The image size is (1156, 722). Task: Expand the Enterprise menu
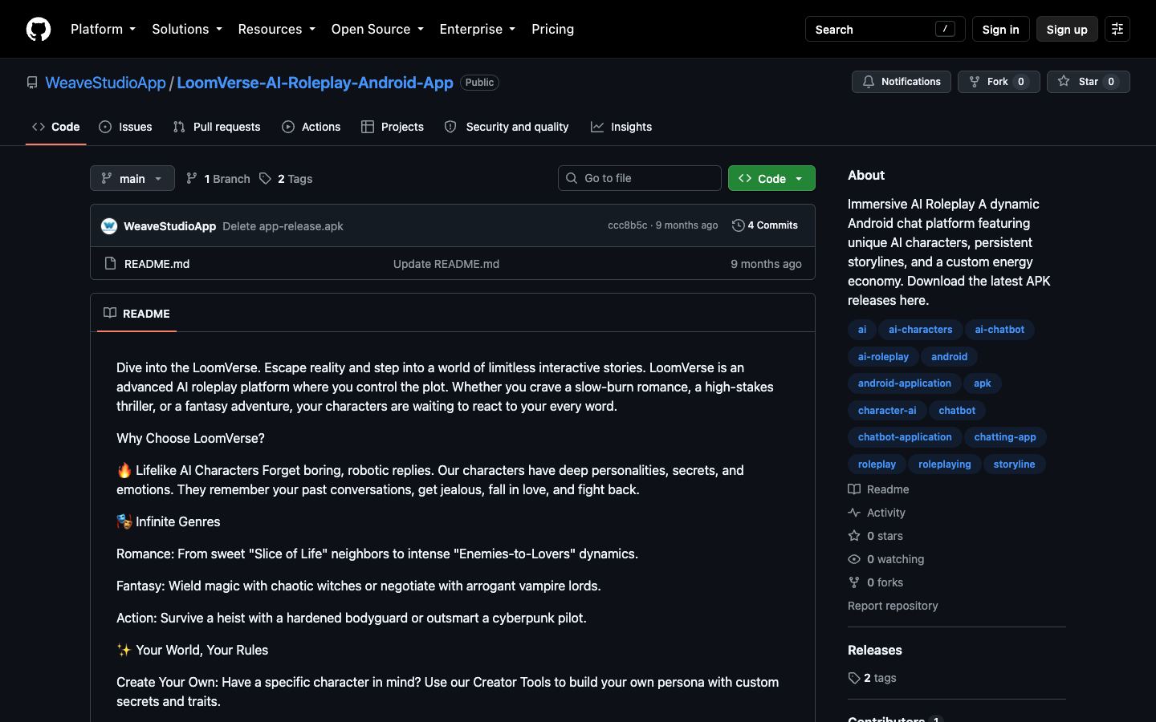477,29
